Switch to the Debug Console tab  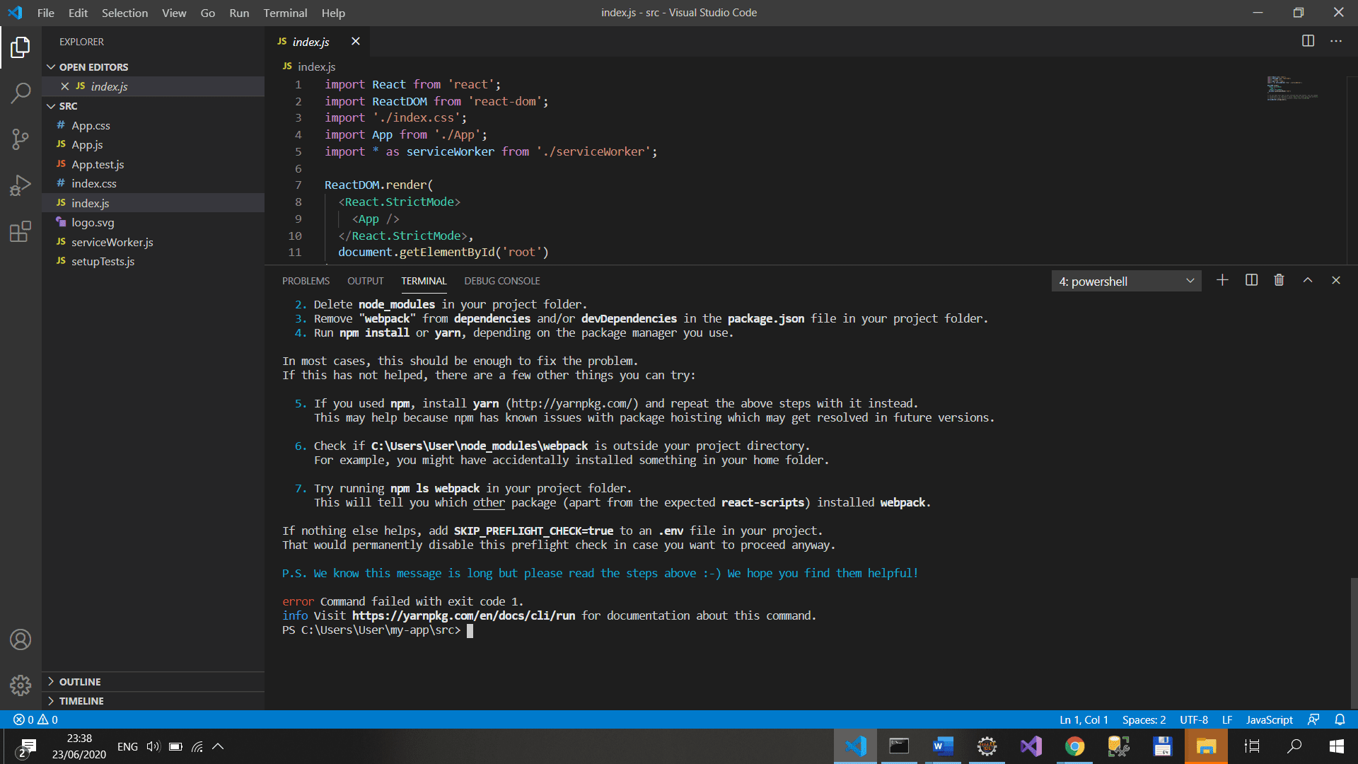tap(502, 281)
